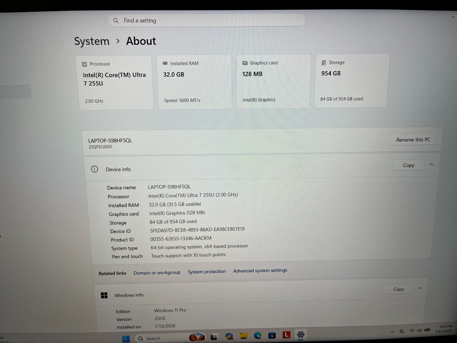Collapse the Windows info section
This screenshot has height=343, width=457.
tap(419, 288)
